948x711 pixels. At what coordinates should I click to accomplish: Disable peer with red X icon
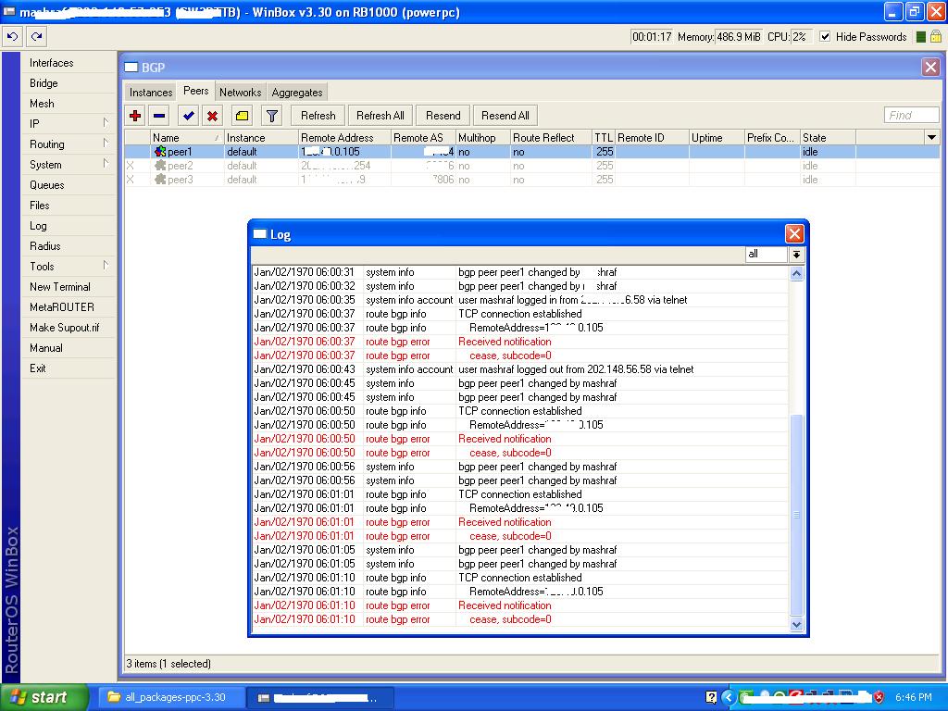pos(212,116)
